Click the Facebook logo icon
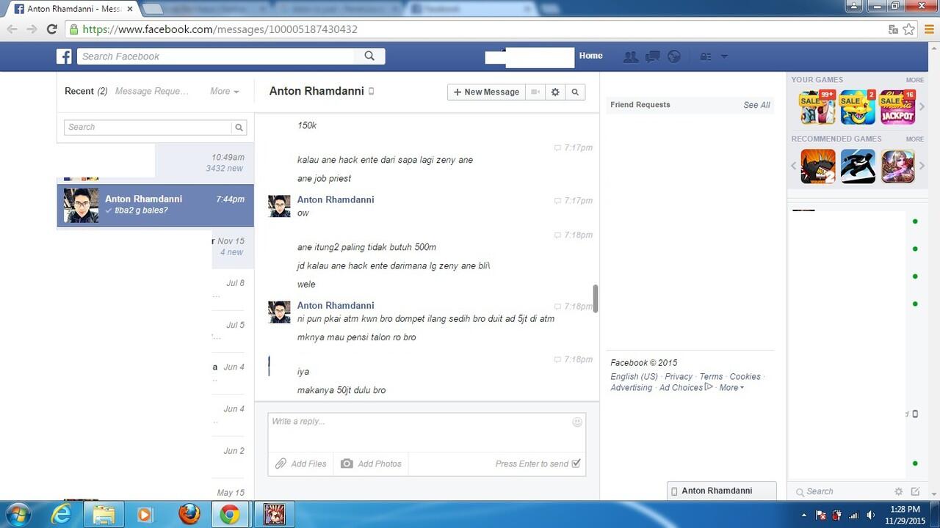This screenshot has width=940, height=528. pos(65,56)
